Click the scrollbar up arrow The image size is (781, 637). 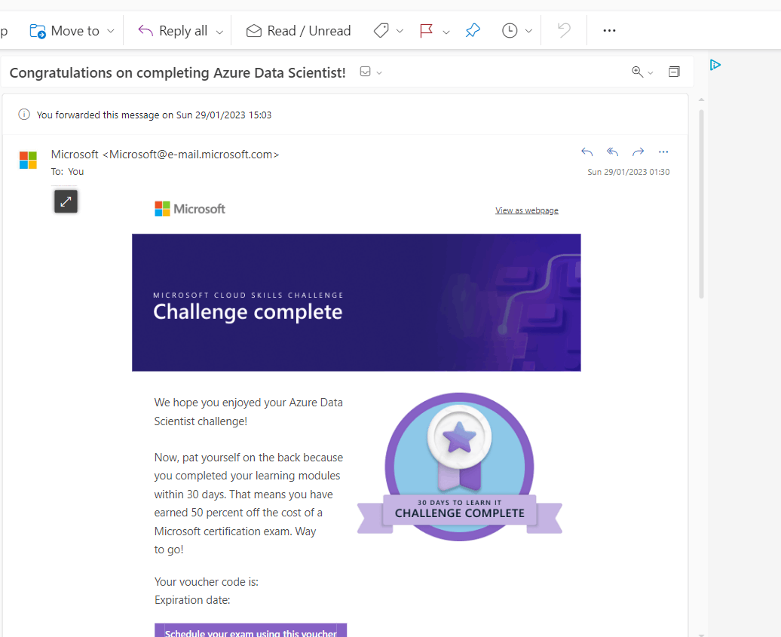point(701,100)
